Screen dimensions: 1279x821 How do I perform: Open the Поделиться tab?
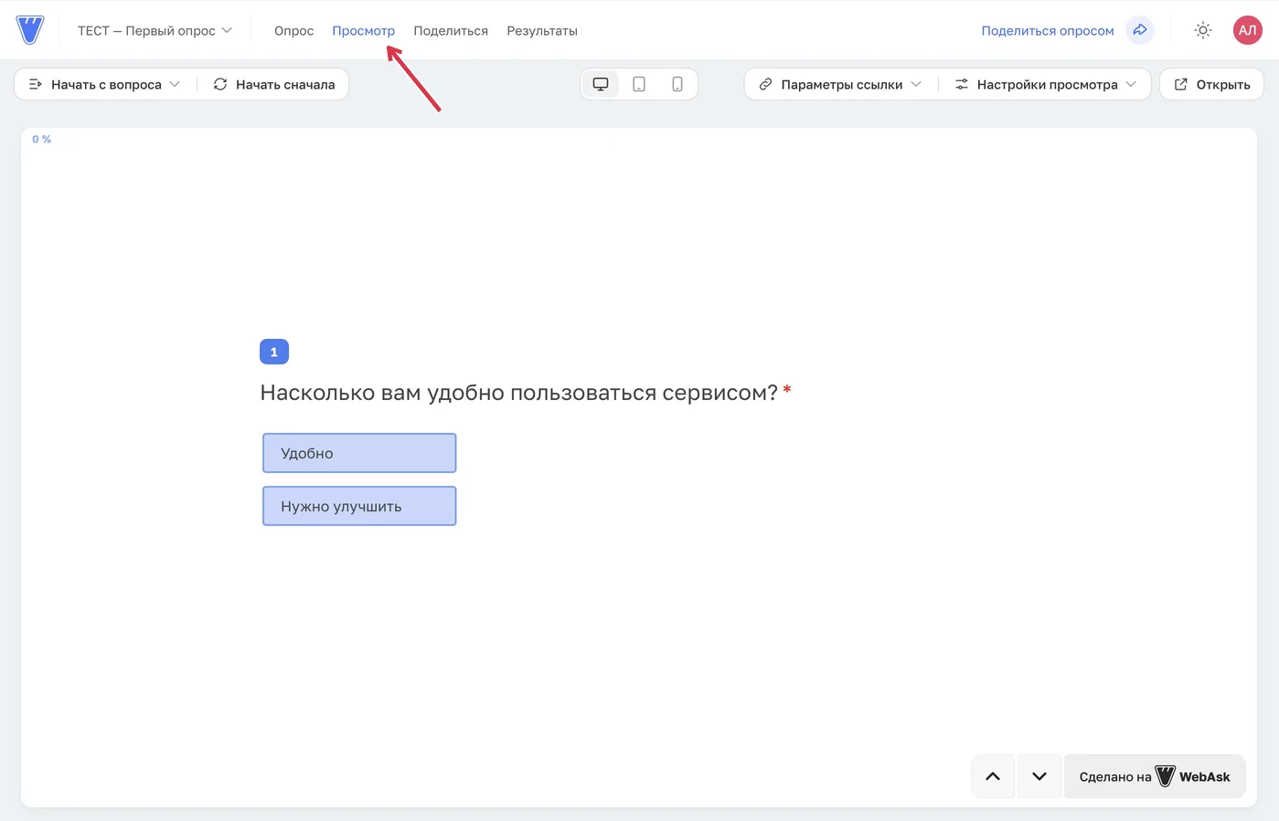pyautogui.click(x=451, y=30)
